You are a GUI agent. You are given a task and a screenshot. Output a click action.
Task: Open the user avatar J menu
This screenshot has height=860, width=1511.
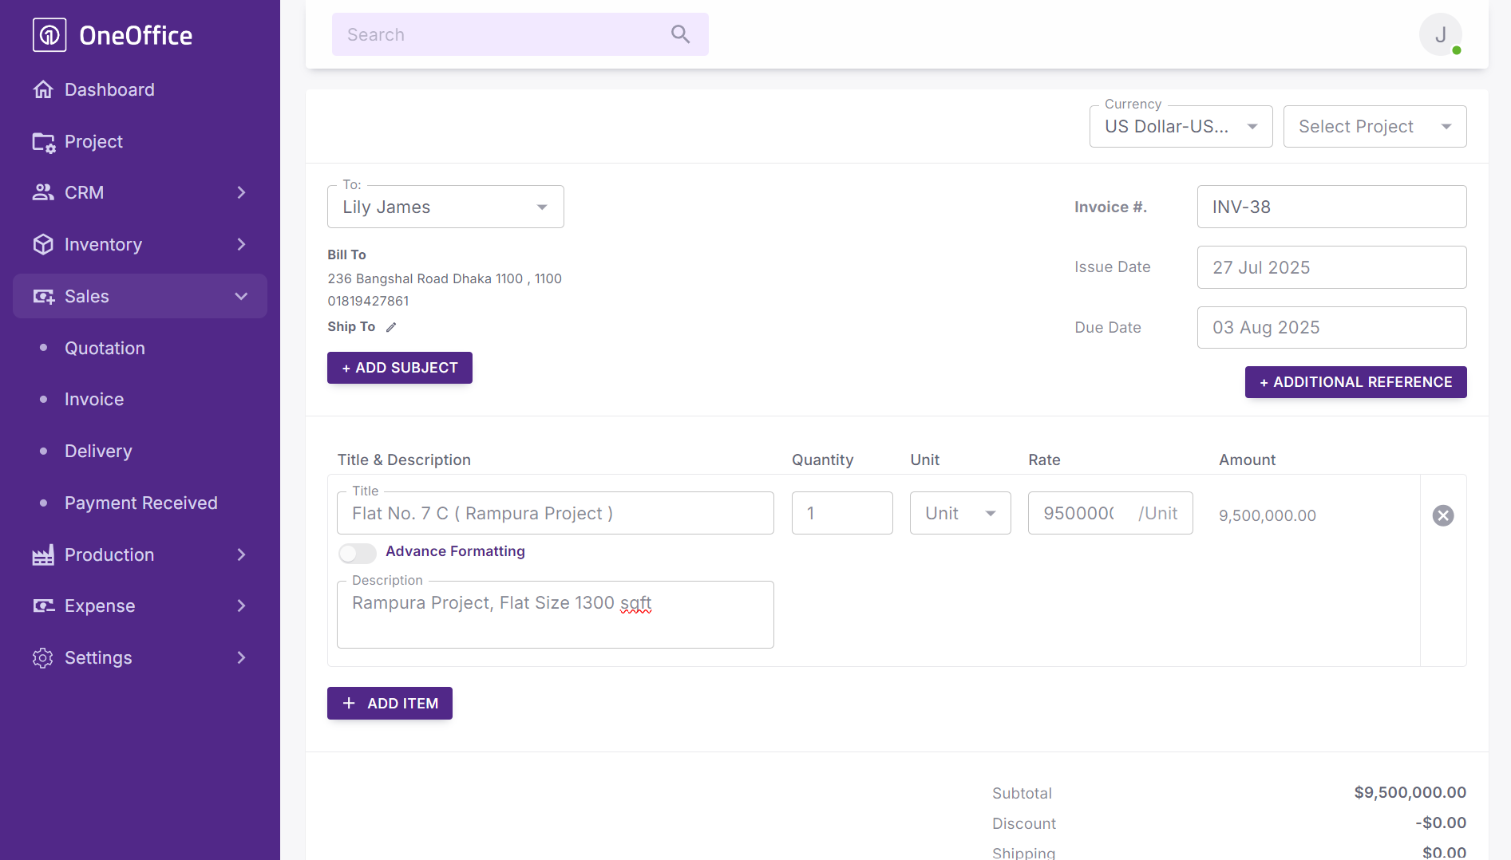point(1440,35)
